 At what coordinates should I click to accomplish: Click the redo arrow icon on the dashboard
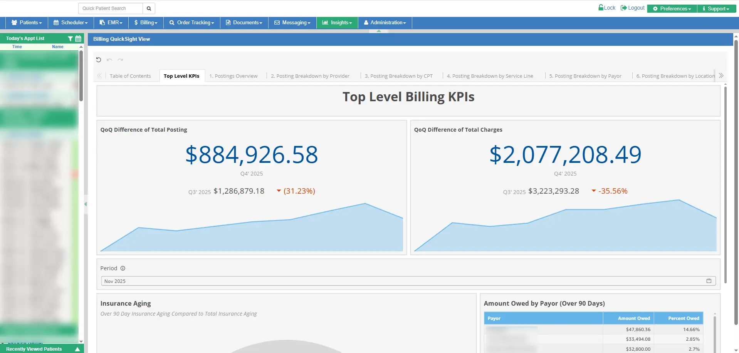pos(120,60)
